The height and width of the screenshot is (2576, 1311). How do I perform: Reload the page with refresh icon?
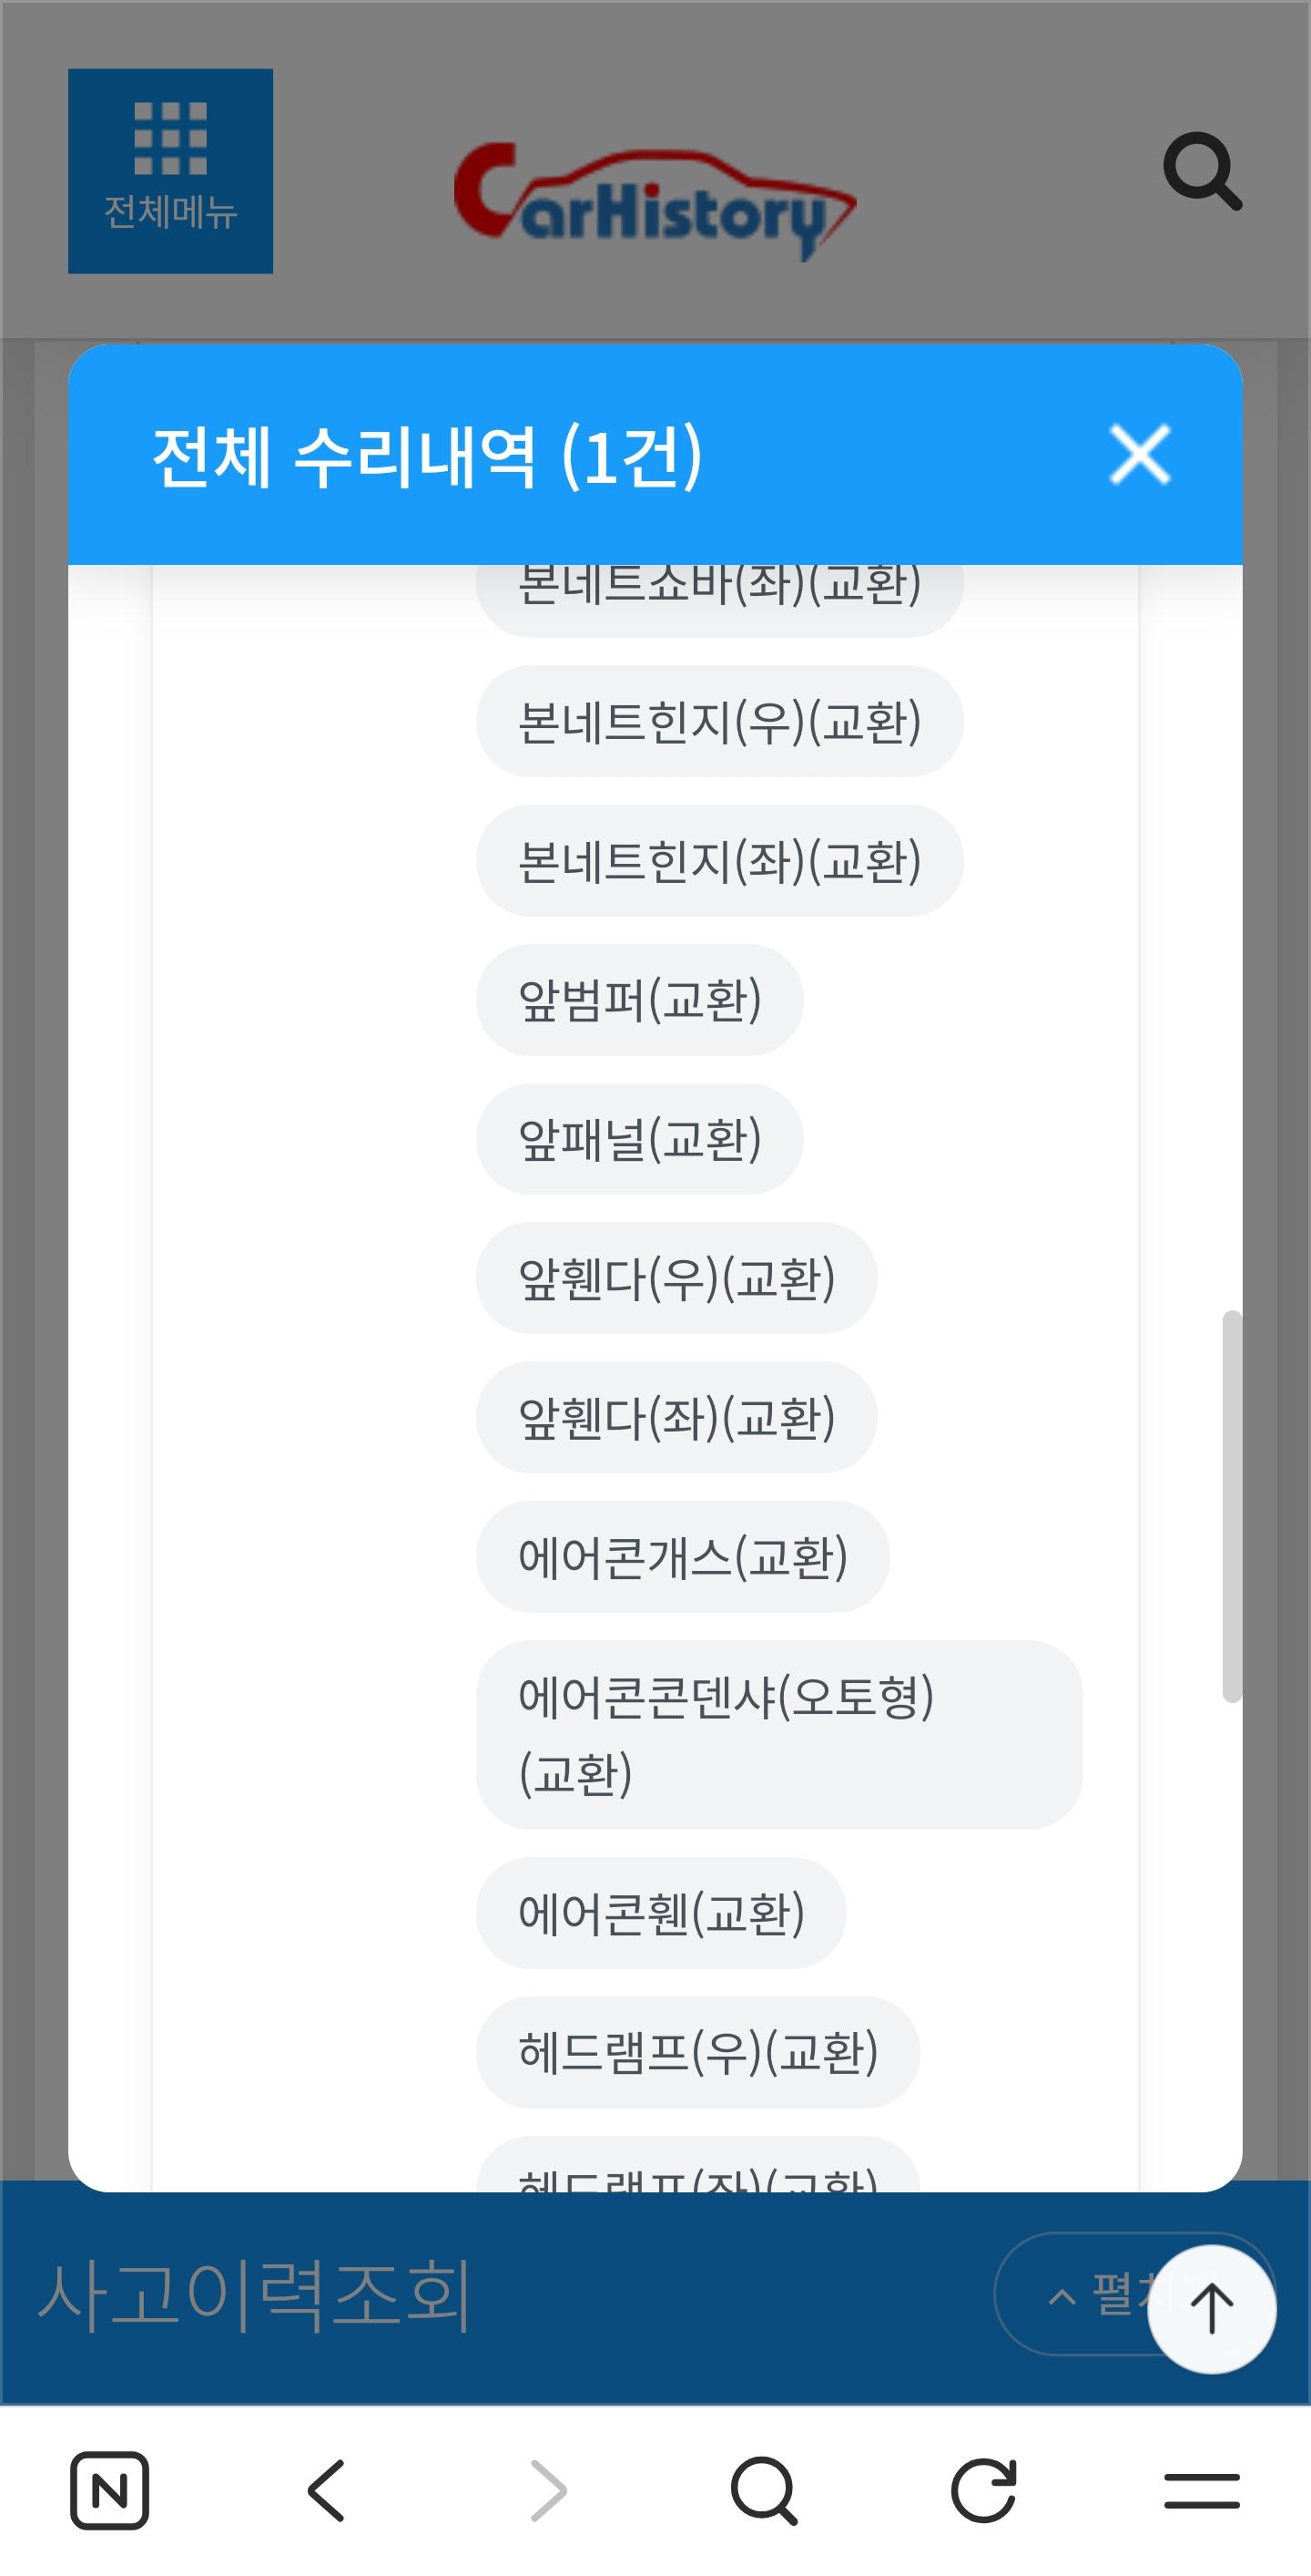(983, 2490)
